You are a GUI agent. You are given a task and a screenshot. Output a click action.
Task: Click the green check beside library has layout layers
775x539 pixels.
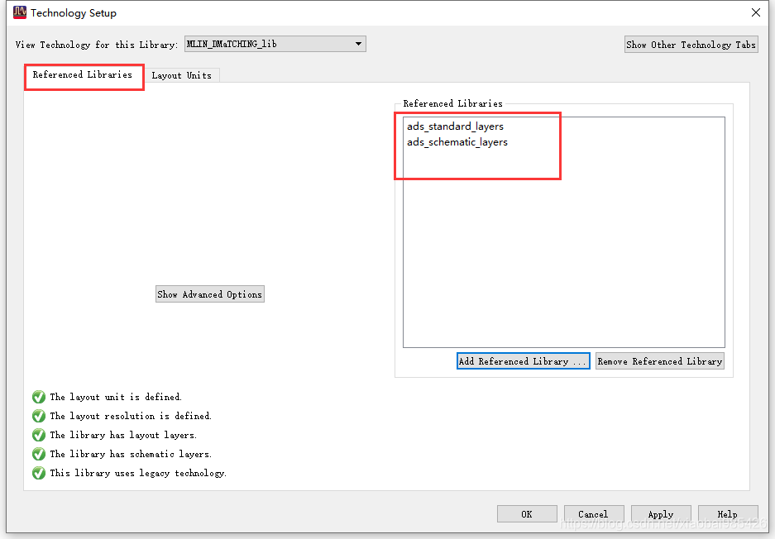point(39,436)
